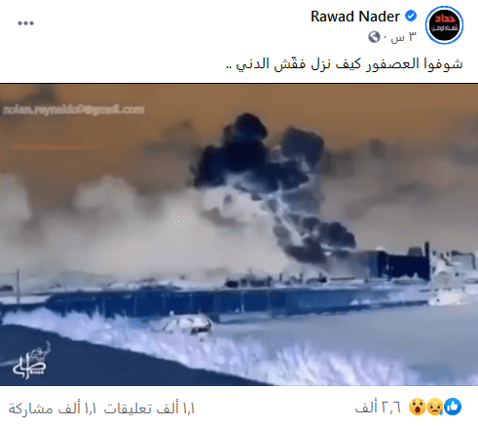Open the reactions count ٢٫٦ ألف
The image size is (478, 427).
coord(378,408)
